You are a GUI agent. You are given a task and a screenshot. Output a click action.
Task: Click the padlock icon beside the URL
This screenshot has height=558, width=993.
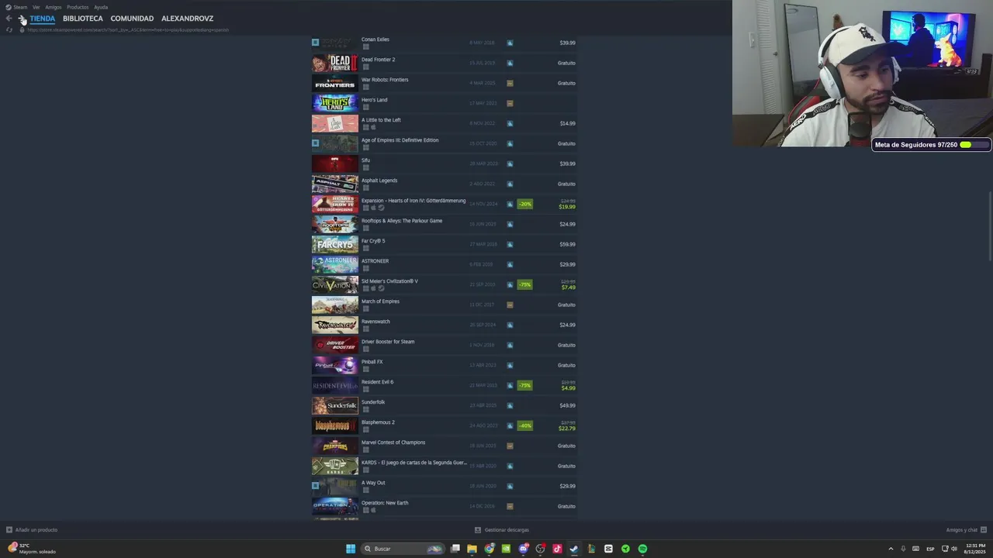pos(22,29)
